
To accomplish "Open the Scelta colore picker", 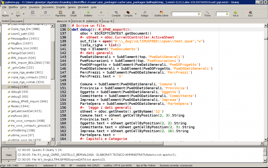I will point(161,14).
